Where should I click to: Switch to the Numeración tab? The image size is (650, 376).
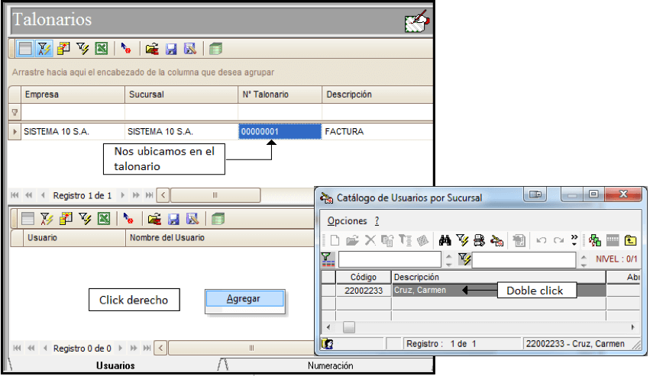(x=331, y=365)
